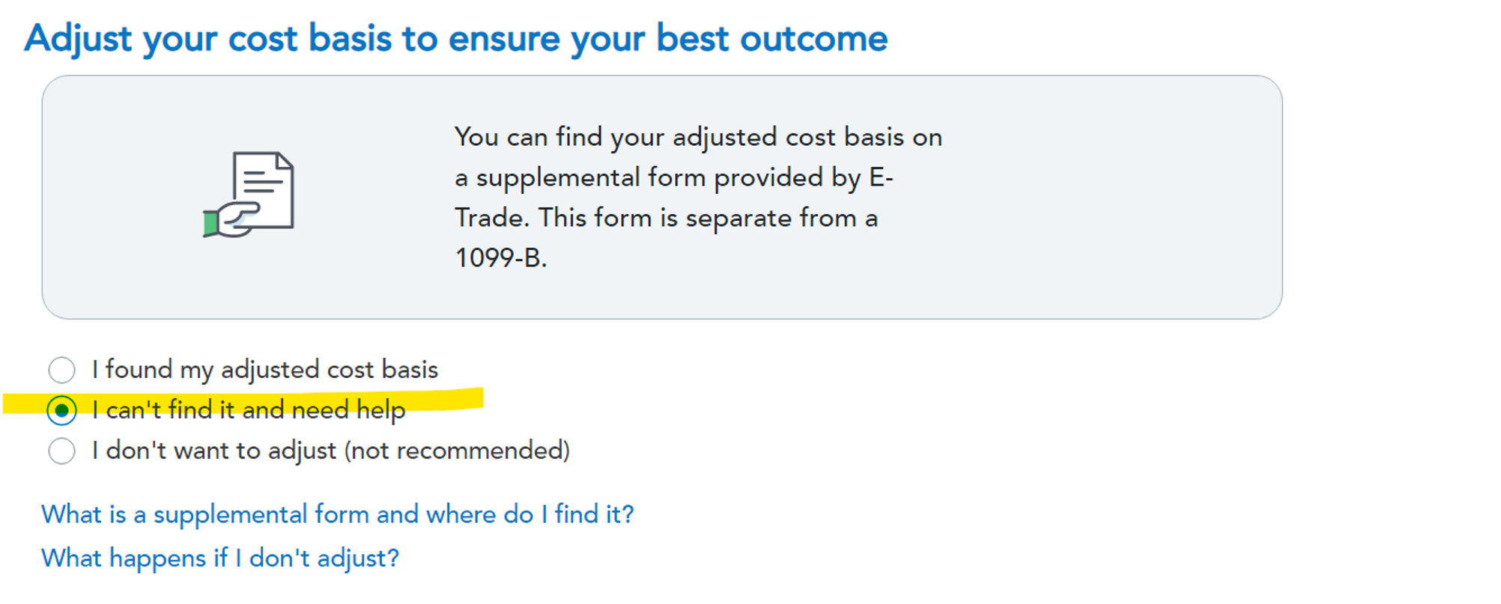Viewport: 1501px width, 604px height.
Task: Click the "(not recommended)" text in third option
Action: pos(457,451)
